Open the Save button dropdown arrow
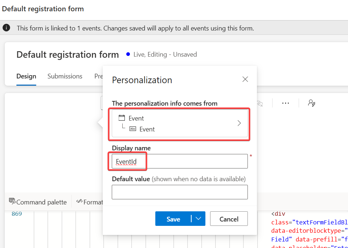This screenshot has width=348, height=248. click(x=198, y=219)
